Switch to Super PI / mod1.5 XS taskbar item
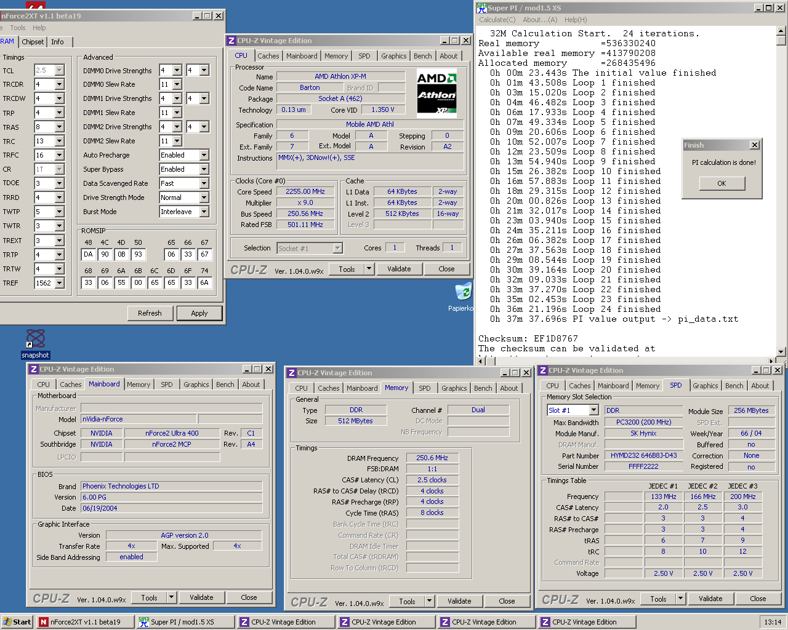Viewport: 788px width, 630px height. (185, 622)
